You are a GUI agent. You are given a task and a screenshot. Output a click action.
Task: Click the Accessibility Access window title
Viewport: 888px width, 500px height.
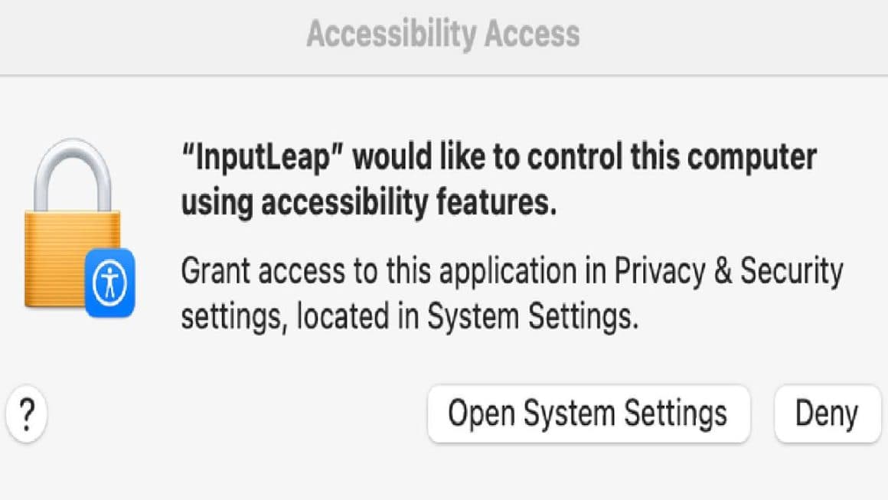[x=443, y=34]
